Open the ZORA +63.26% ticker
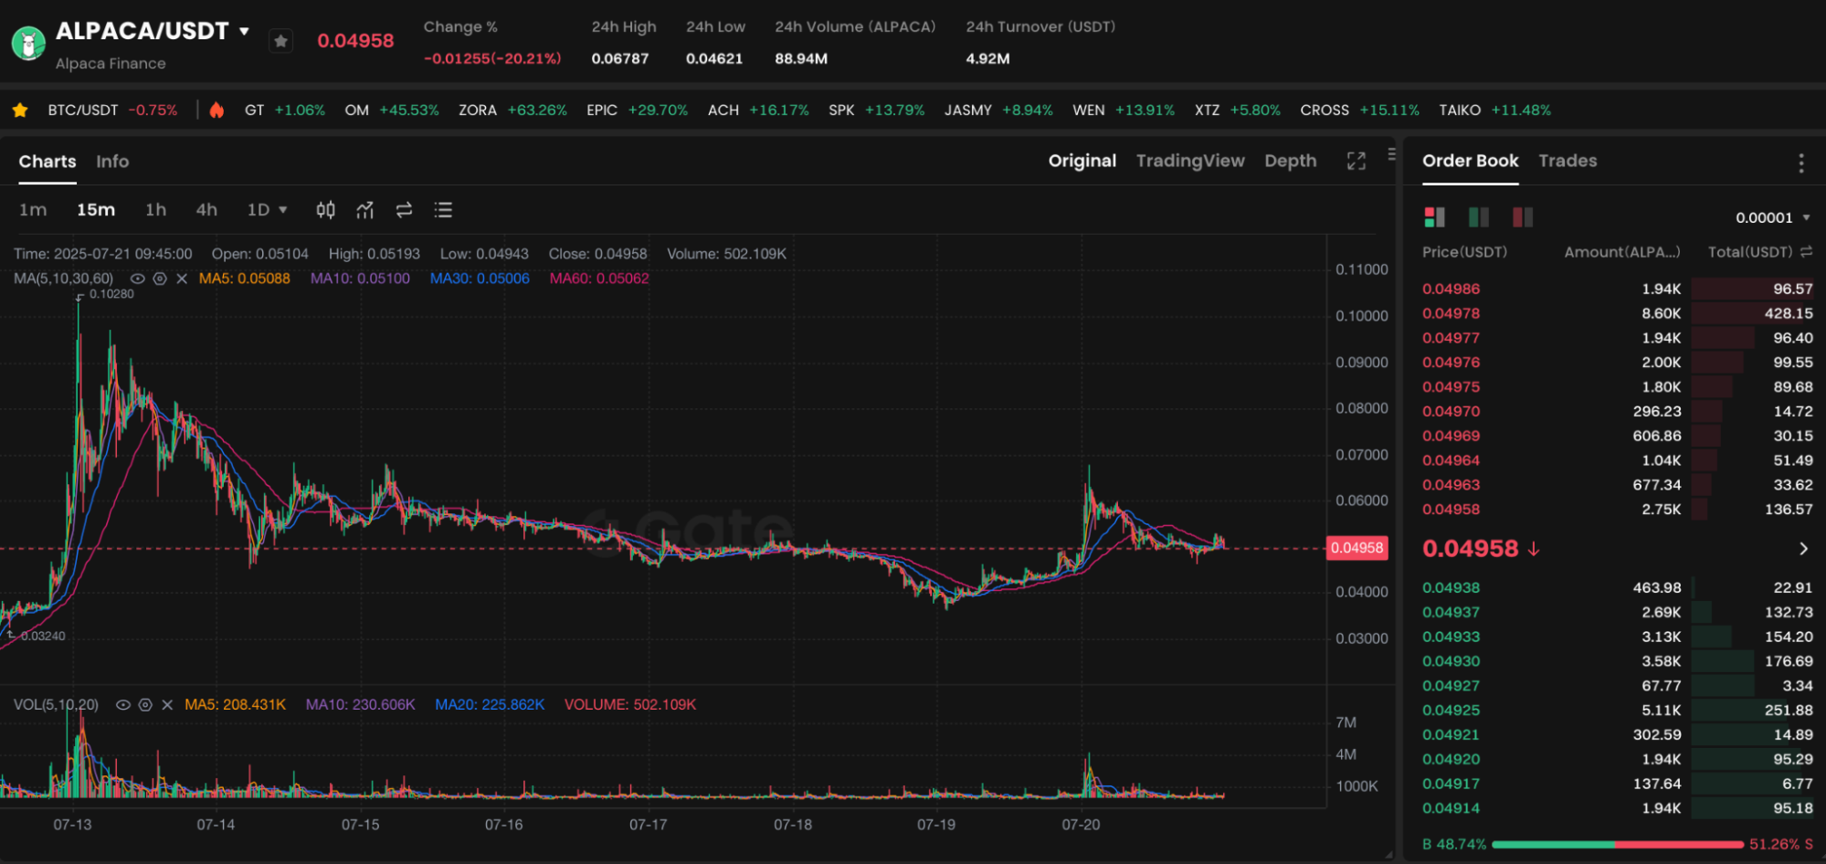The image size is (1826, 864). pyautogui.click(x=512, y=110)
